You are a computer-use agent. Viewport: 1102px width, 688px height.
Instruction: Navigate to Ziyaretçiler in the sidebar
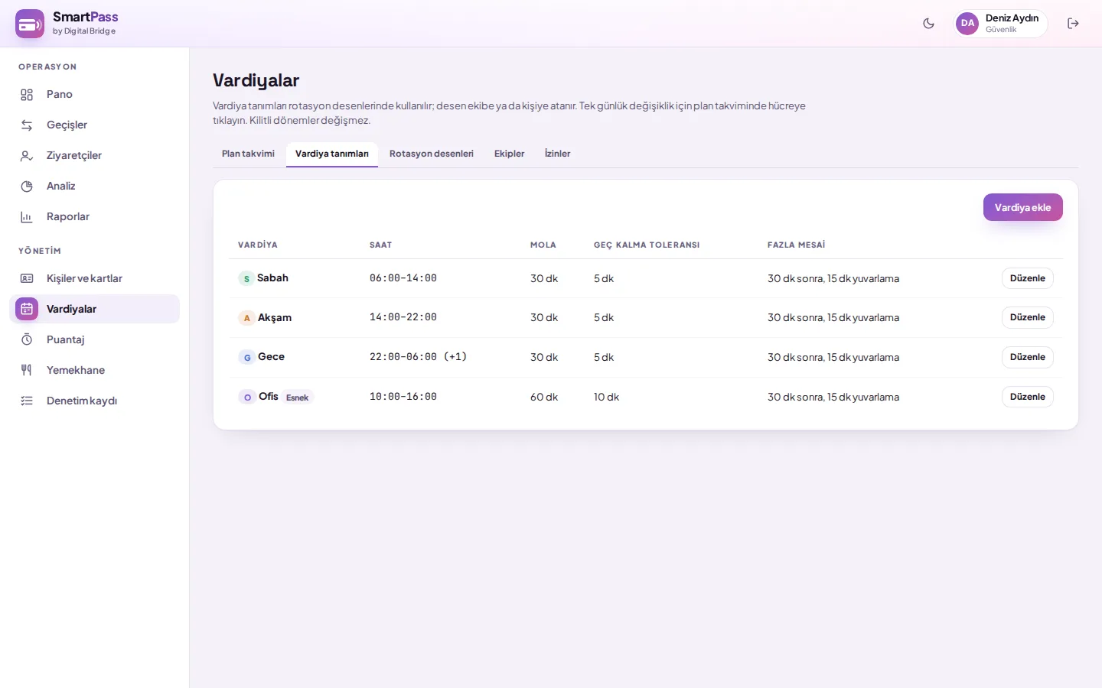[95, 156]
